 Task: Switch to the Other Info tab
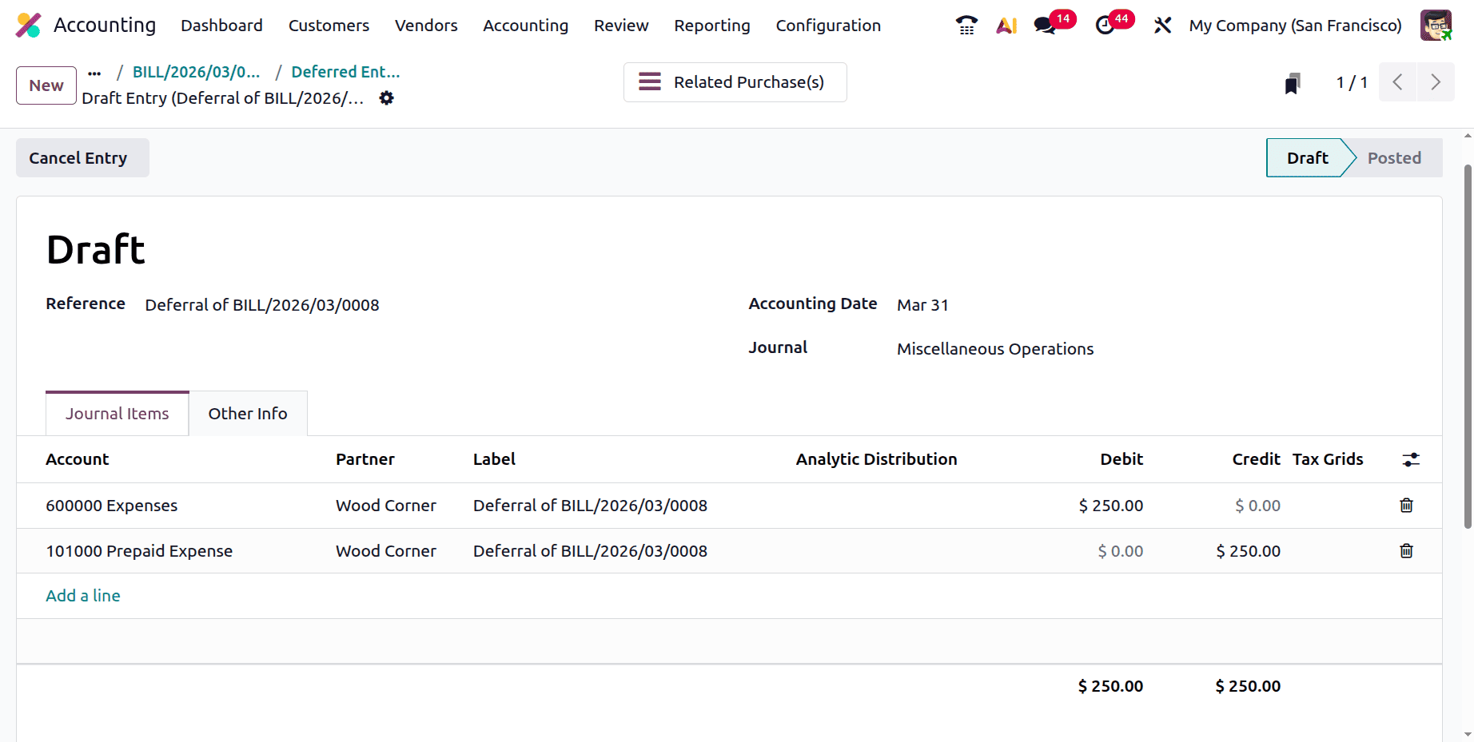[x=248, y=414]
